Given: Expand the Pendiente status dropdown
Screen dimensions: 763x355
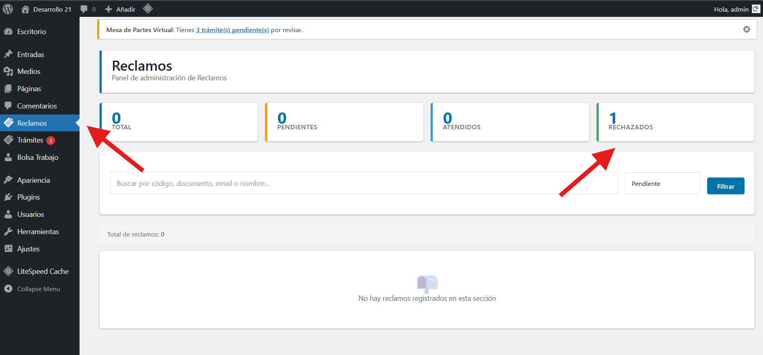Looking at the screenshot, I should [x=662, y=184].
